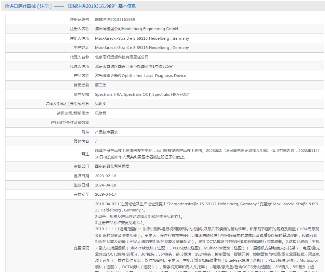
Task: Click the 产品名称 label
Action: 81,76
